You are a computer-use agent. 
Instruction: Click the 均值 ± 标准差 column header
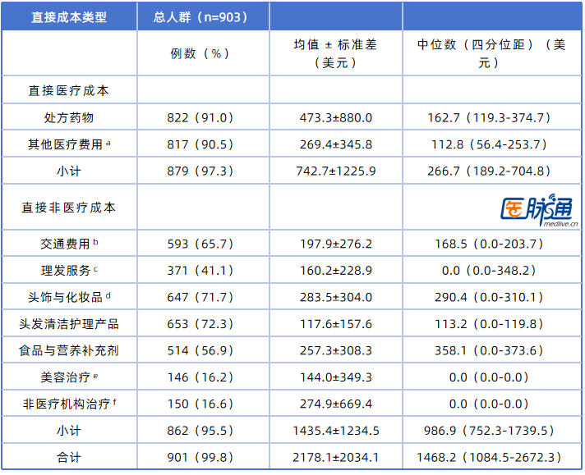pyautogui.click(x=335, y=53)
